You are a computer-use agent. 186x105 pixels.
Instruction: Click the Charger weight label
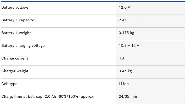point(15,71)
